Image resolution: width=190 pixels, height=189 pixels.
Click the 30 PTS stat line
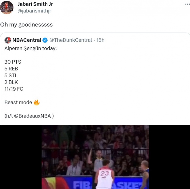pyautogui.click(x=13, y=62)
